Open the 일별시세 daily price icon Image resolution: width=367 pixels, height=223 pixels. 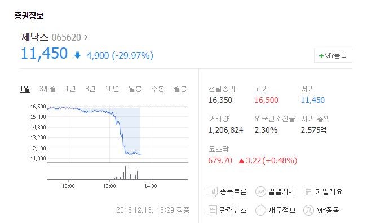click(260, 191)
